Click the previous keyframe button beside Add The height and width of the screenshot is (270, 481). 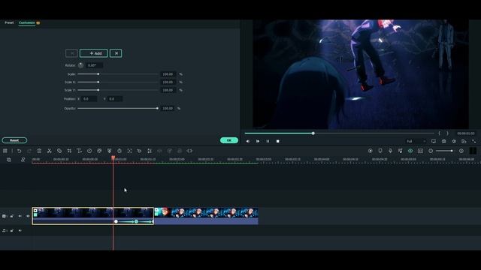(x=71, y=53)
